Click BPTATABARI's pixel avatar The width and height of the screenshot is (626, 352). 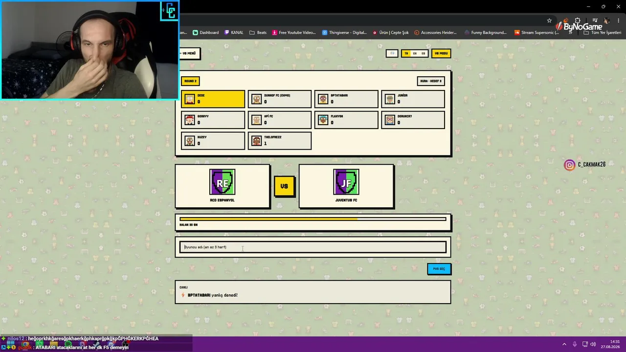(x=323, y=99)
